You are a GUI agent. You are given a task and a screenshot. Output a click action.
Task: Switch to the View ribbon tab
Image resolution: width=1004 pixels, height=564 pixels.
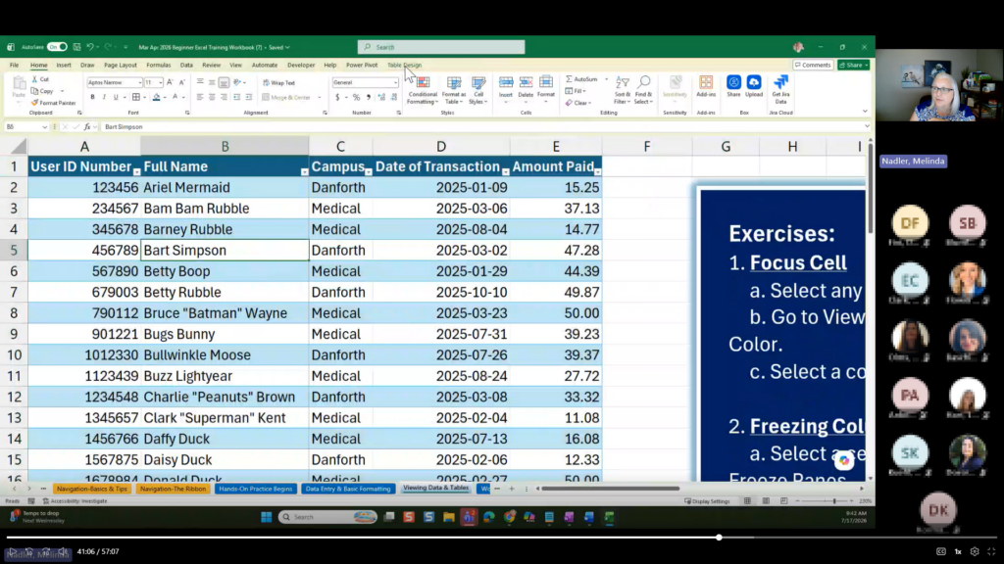point(235,65)
